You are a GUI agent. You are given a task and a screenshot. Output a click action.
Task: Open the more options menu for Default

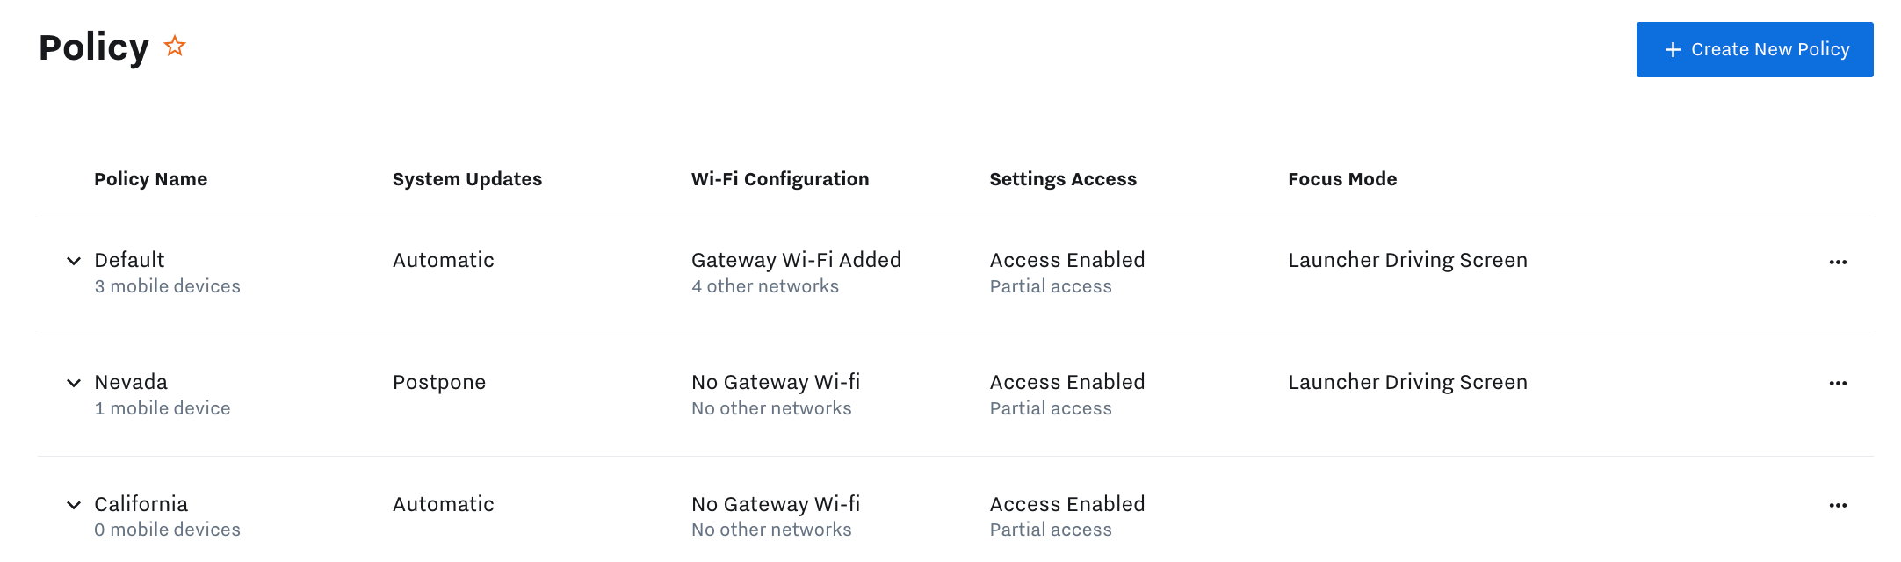1838,262
